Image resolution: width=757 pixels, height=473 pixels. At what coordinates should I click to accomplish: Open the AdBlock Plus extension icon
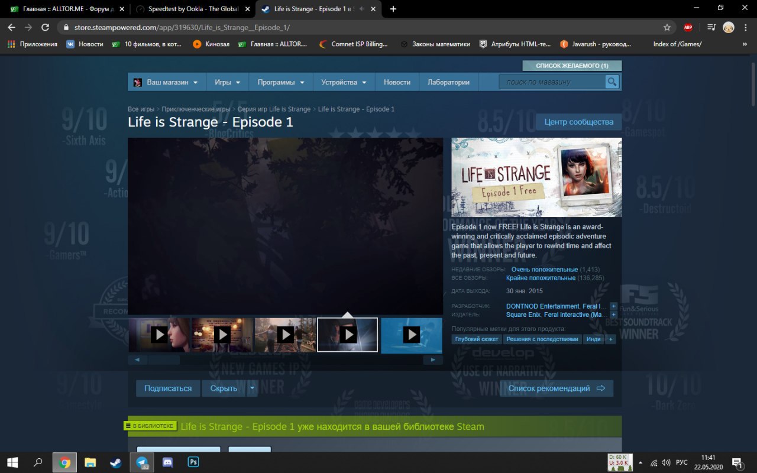tap(688, 27)
